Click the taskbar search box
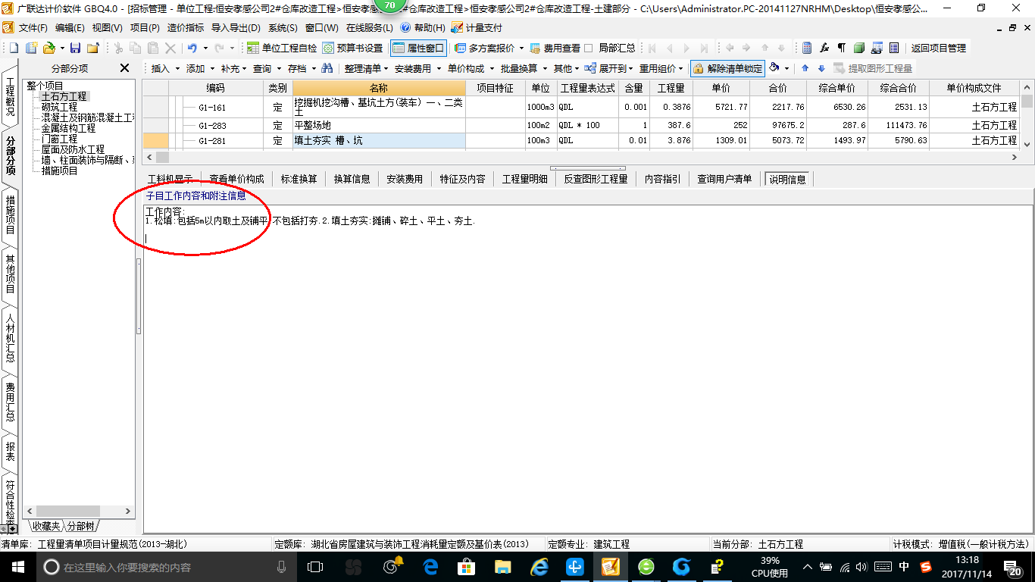Viewport: 1035px width, 582px height. click(x=165, y=567)
